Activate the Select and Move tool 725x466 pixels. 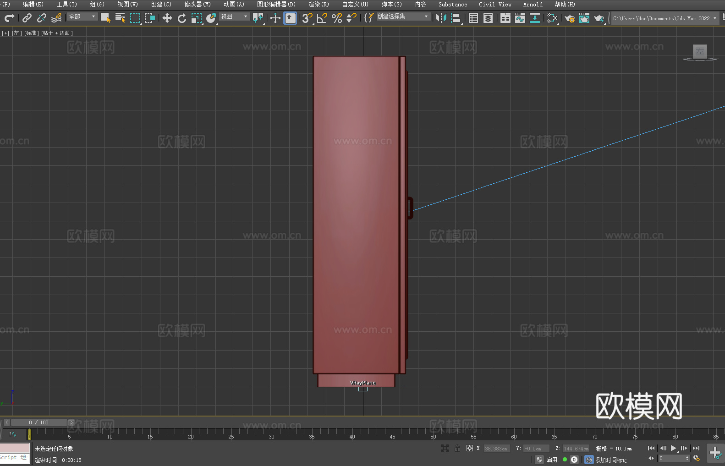(x=167, y=18)
